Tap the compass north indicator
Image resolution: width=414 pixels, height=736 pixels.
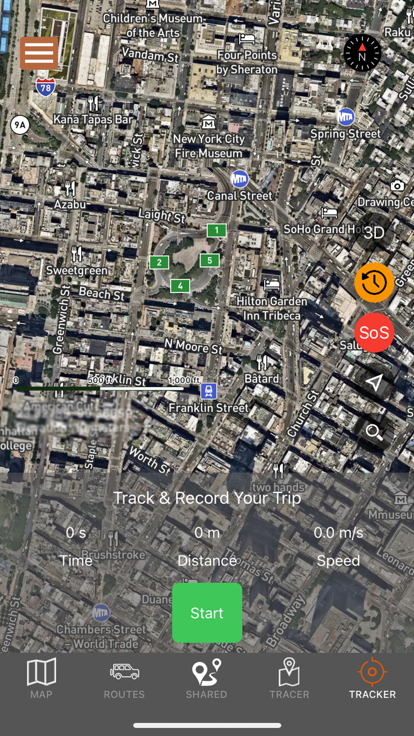coord(362,53)
